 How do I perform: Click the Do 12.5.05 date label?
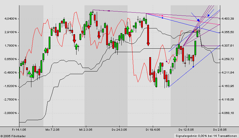pyautogui.click(x=186, y=130)
